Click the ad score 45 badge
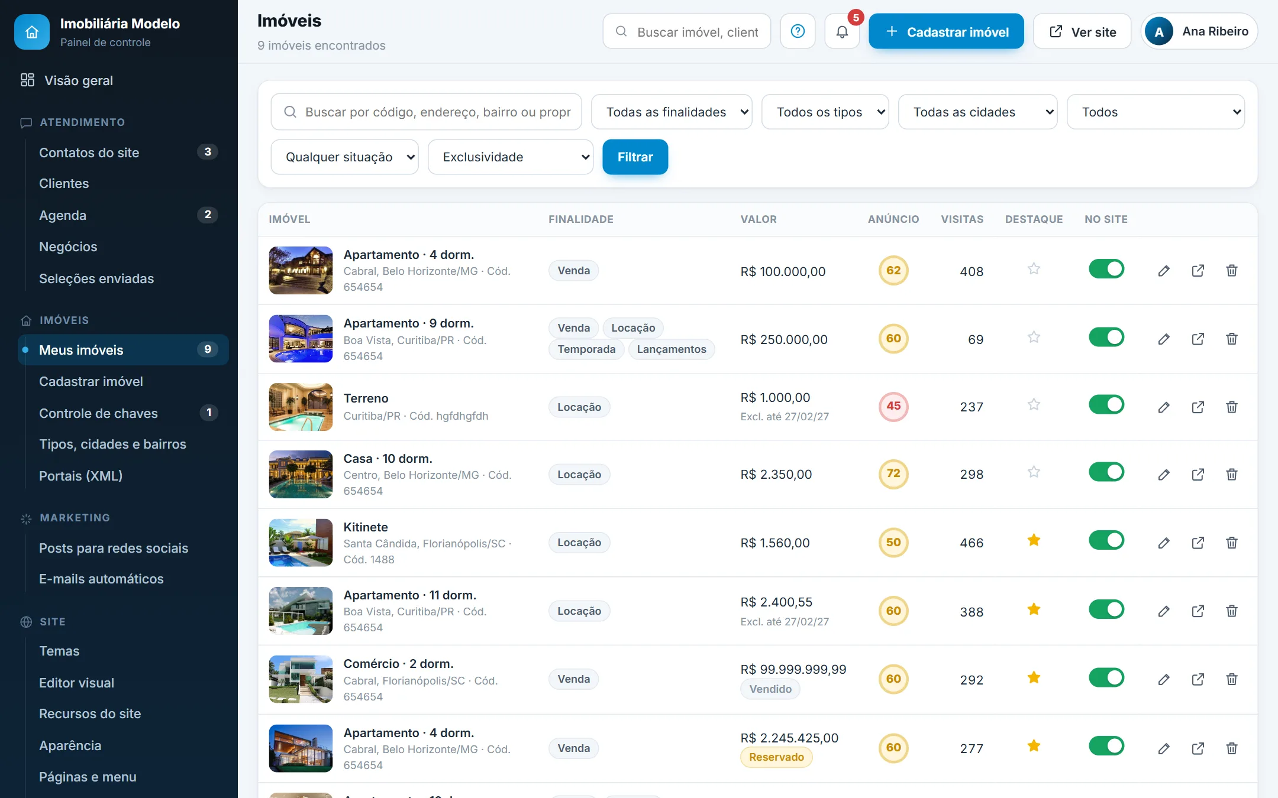Image resolution: width=1278 pixels, height=798 pixels. click(893, 406)
